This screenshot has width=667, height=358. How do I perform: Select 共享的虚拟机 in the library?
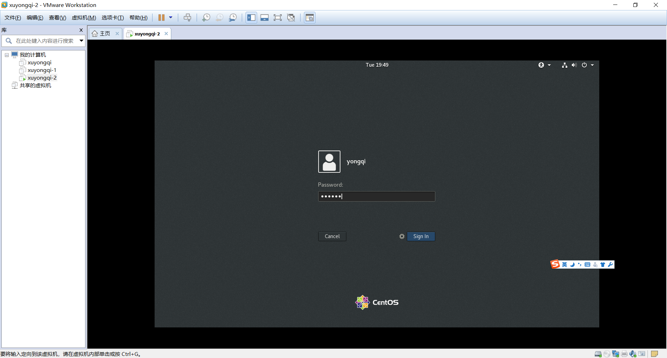(x=35, y=86)
